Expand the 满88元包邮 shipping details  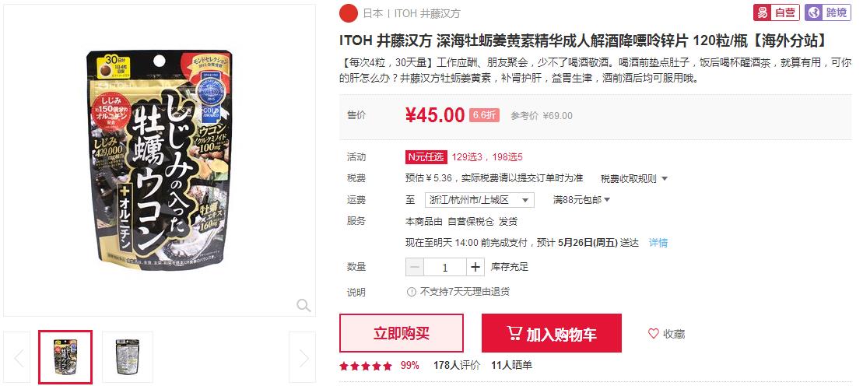pyautogui.click(x=582, y=200)
